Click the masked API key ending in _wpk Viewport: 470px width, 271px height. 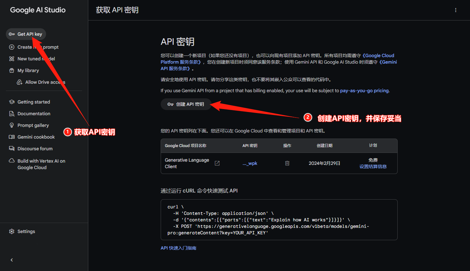click(x=250, y=163)
